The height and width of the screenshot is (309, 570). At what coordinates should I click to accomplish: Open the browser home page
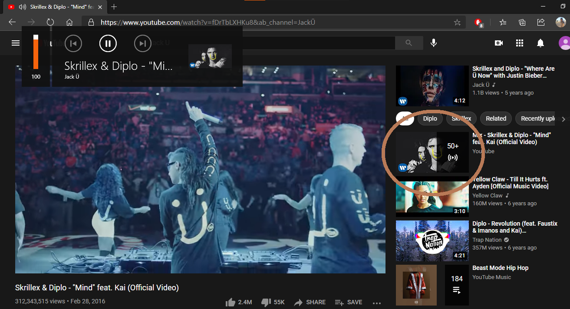(x=69, y=22)
